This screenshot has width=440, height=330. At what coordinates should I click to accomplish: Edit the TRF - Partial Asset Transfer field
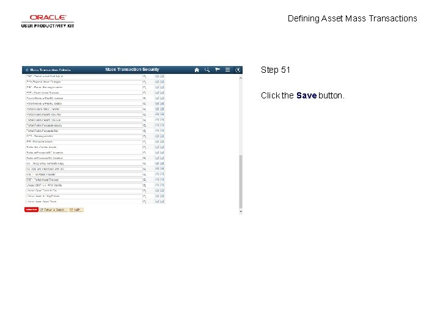(x=84, y=180)
